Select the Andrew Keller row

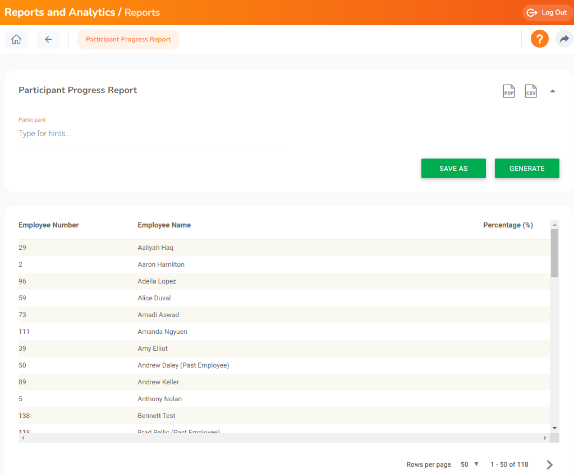tap(284, 382)
